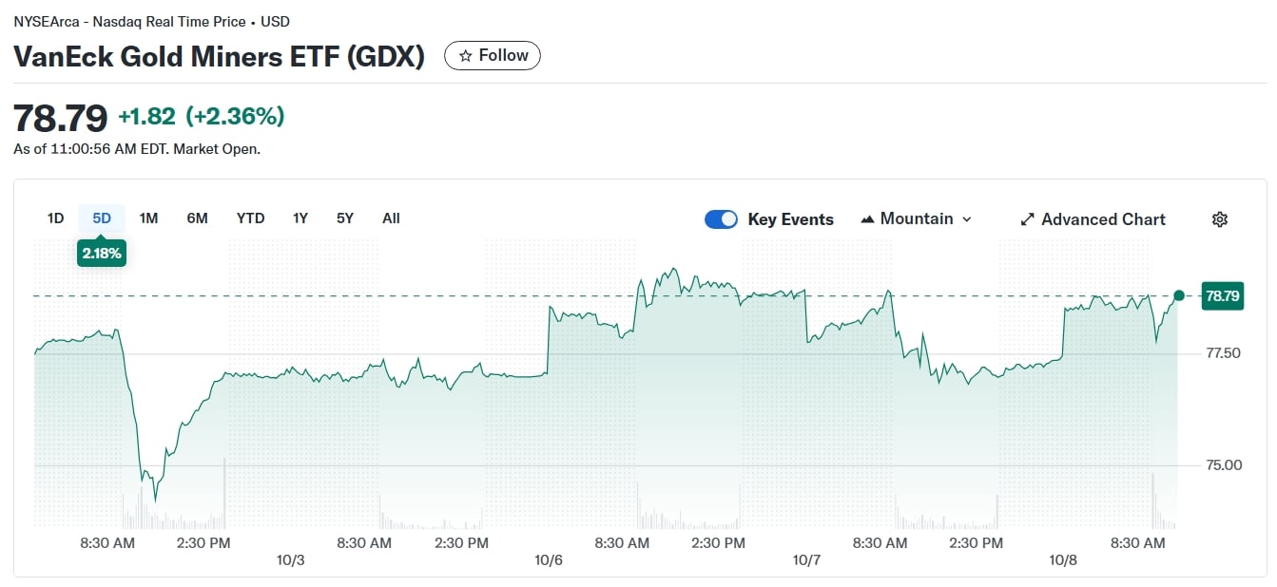Switch to the 6M range
1277x587 pixels.
[x=197, y=218]
